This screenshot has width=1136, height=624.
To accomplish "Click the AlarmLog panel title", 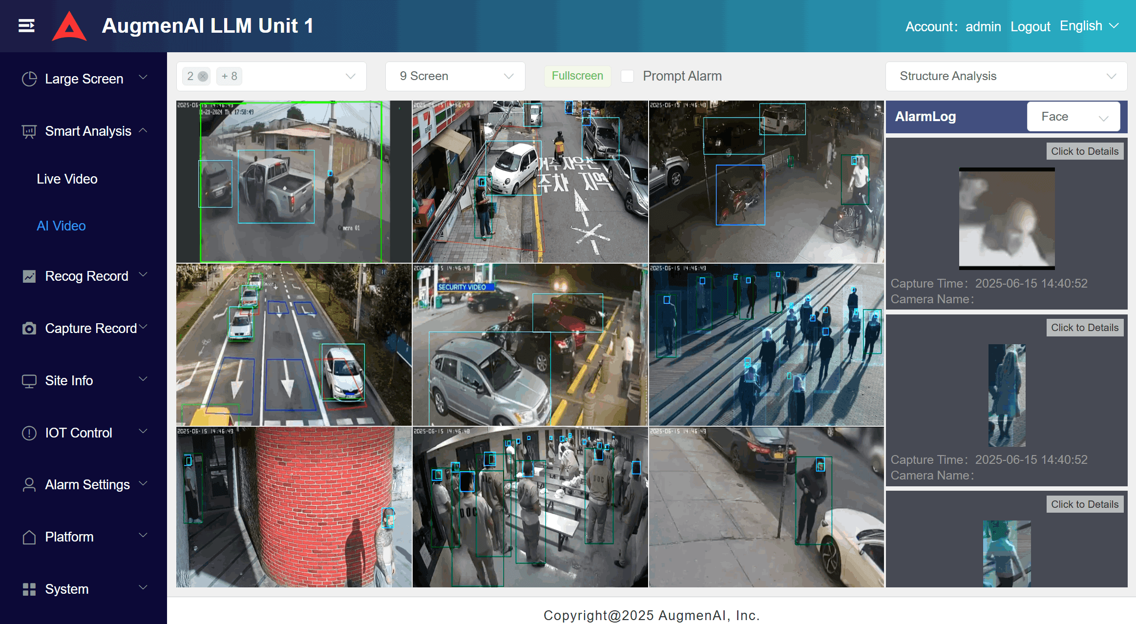I will click(x=926, y=117).
